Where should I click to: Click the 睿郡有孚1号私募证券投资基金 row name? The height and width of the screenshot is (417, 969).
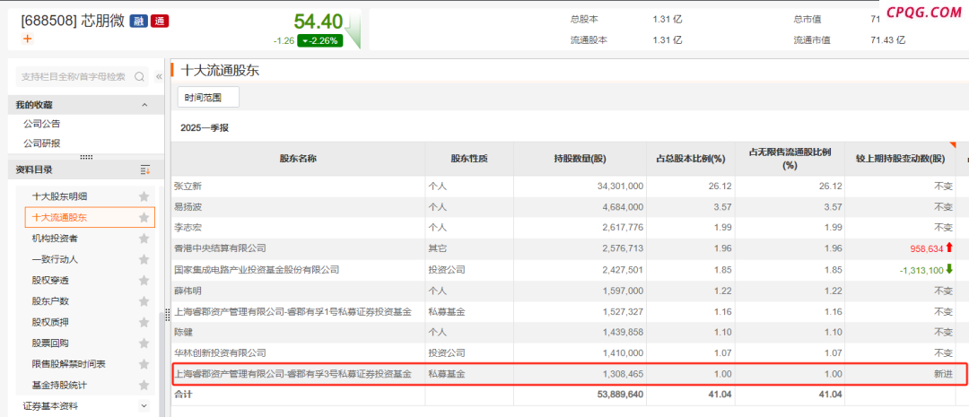(x=292, y=311)
